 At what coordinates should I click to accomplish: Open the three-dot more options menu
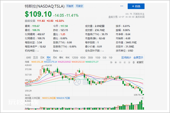[x=122, y=6]
